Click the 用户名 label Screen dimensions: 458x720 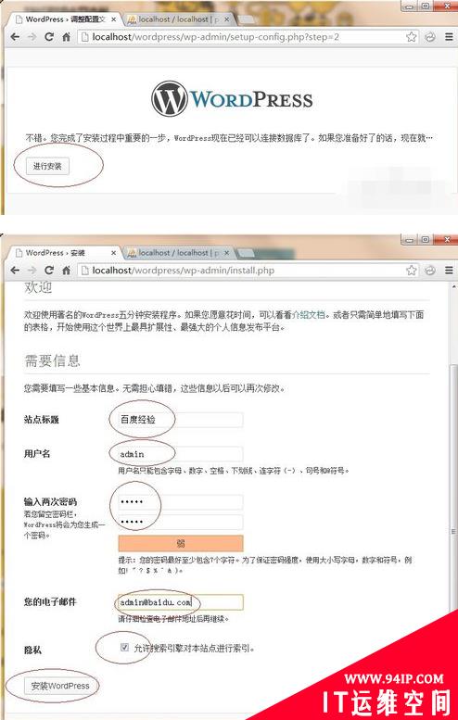point(37,454)
